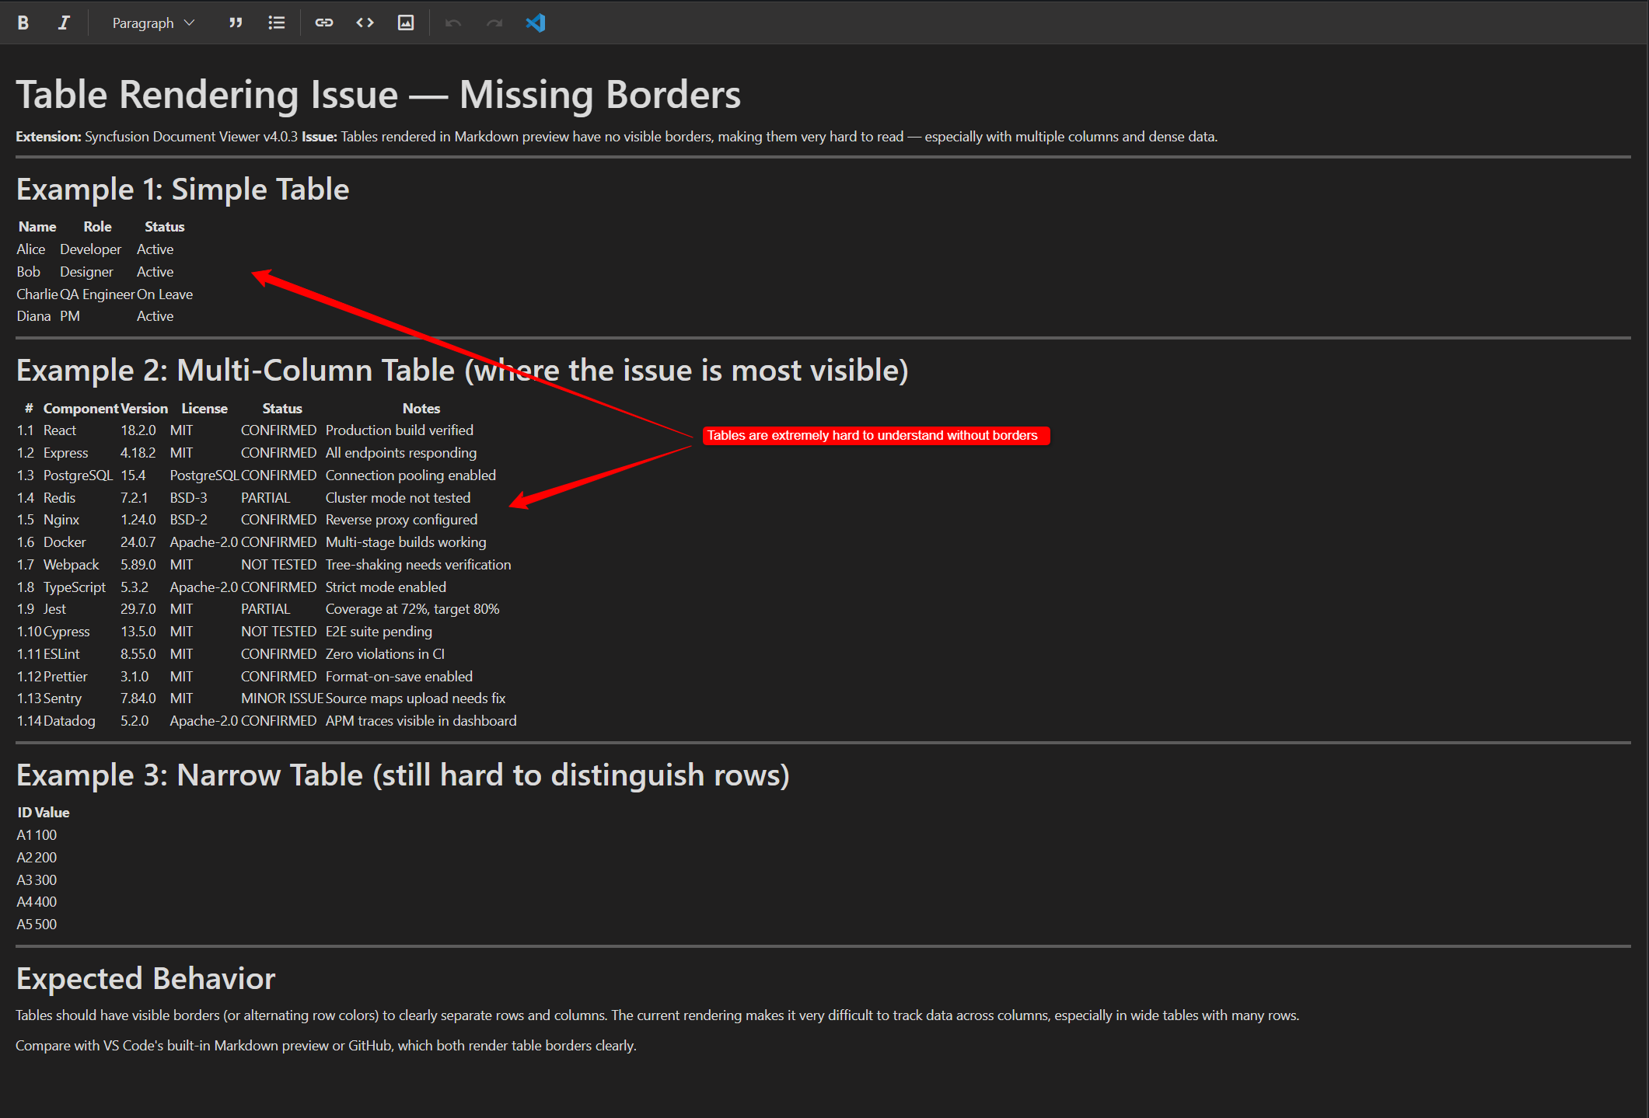This screenshot has width=1649, height=1118.
Task: Click the 'Nginx' component cell
Action: point(61,520)
